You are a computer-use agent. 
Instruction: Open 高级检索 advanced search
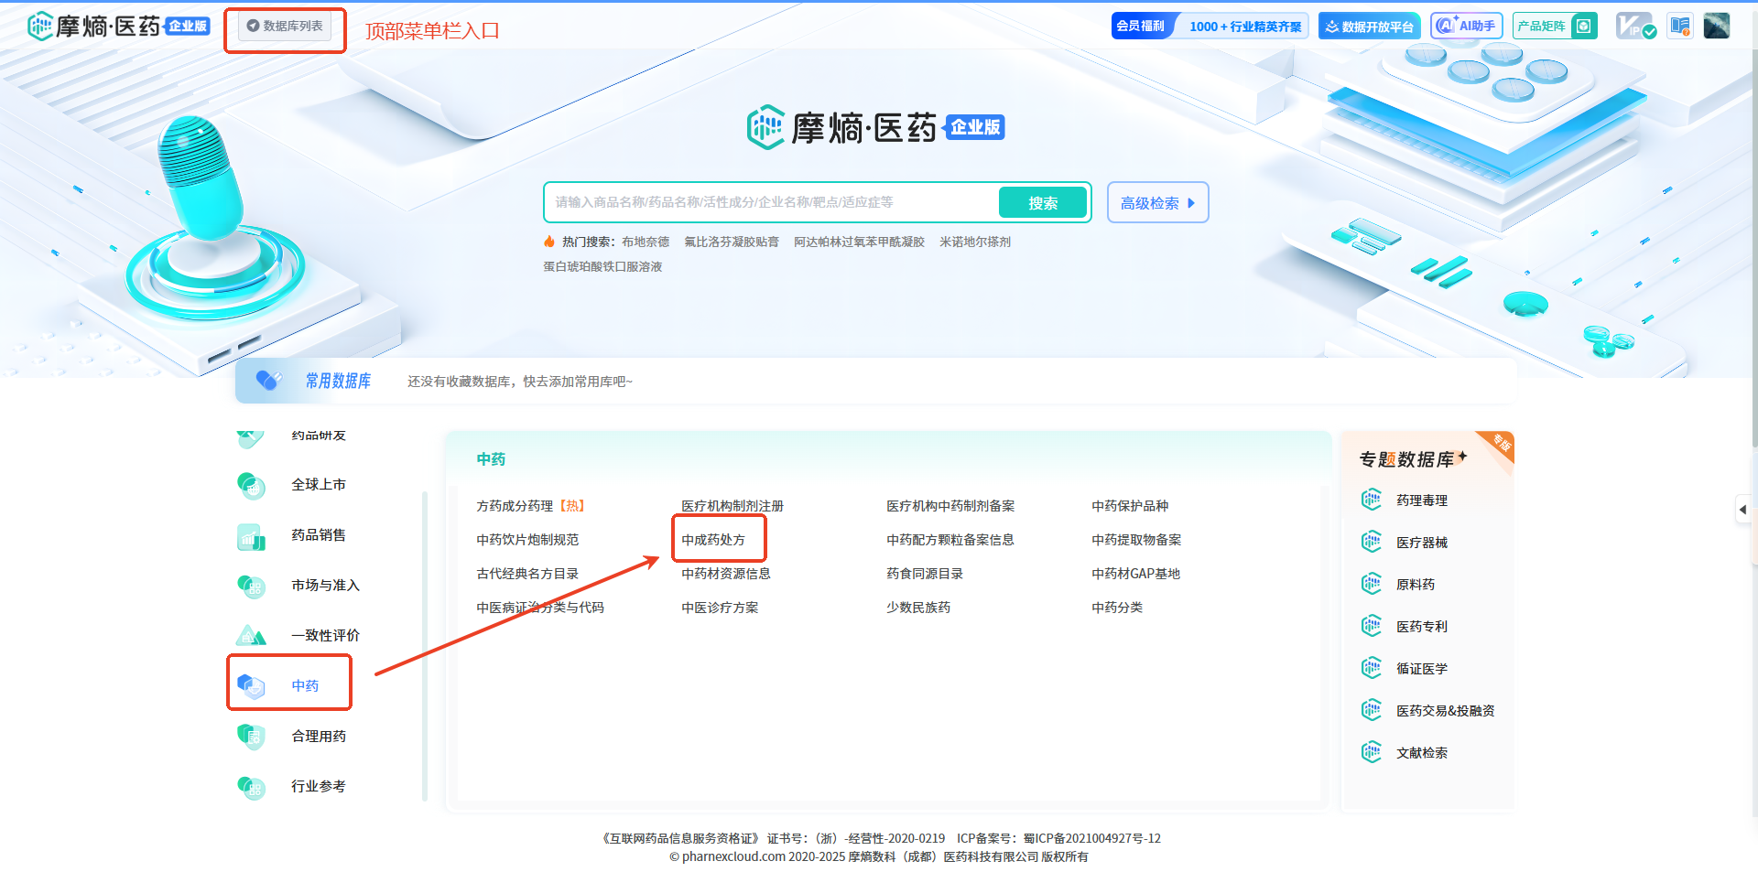coord(1157,202)
